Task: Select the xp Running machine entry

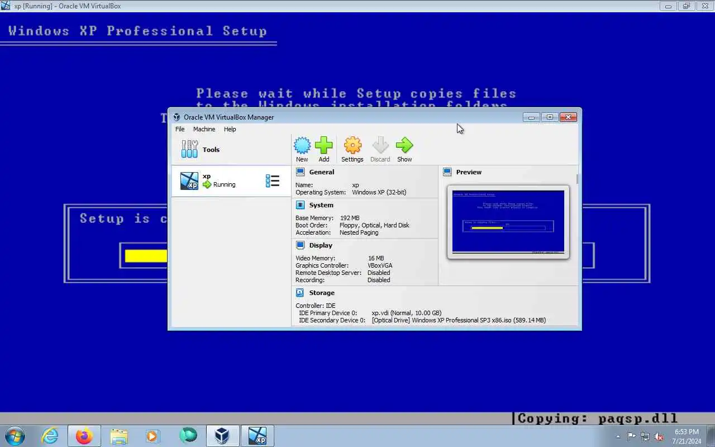Action: point(231,180)
